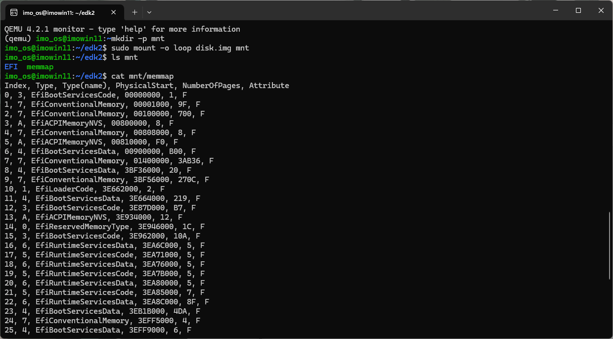Open a new terminal tab

click(x=134, y=12)
